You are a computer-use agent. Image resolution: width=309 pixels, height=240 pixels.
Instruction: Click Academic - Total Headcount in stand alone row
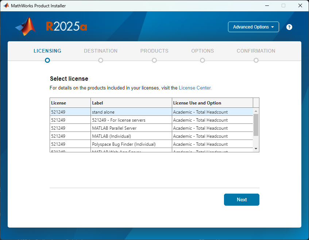pyautogui.click(x=200, y=112)
